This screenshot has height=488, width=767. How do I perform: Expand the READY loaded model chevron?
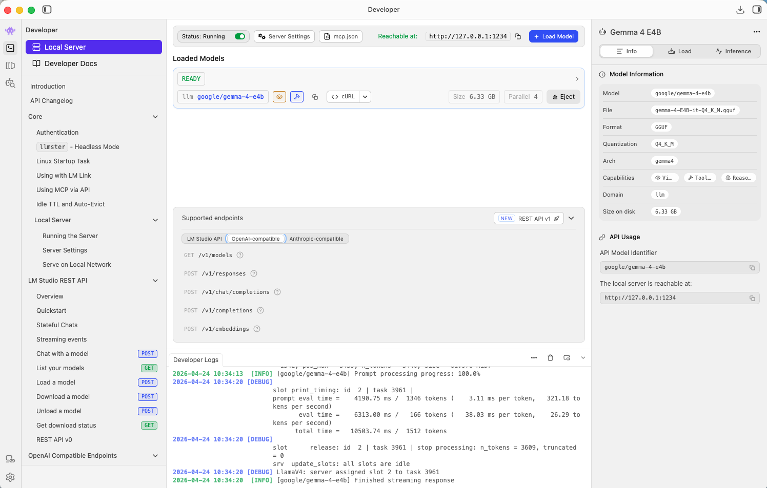tap(577, 79)
